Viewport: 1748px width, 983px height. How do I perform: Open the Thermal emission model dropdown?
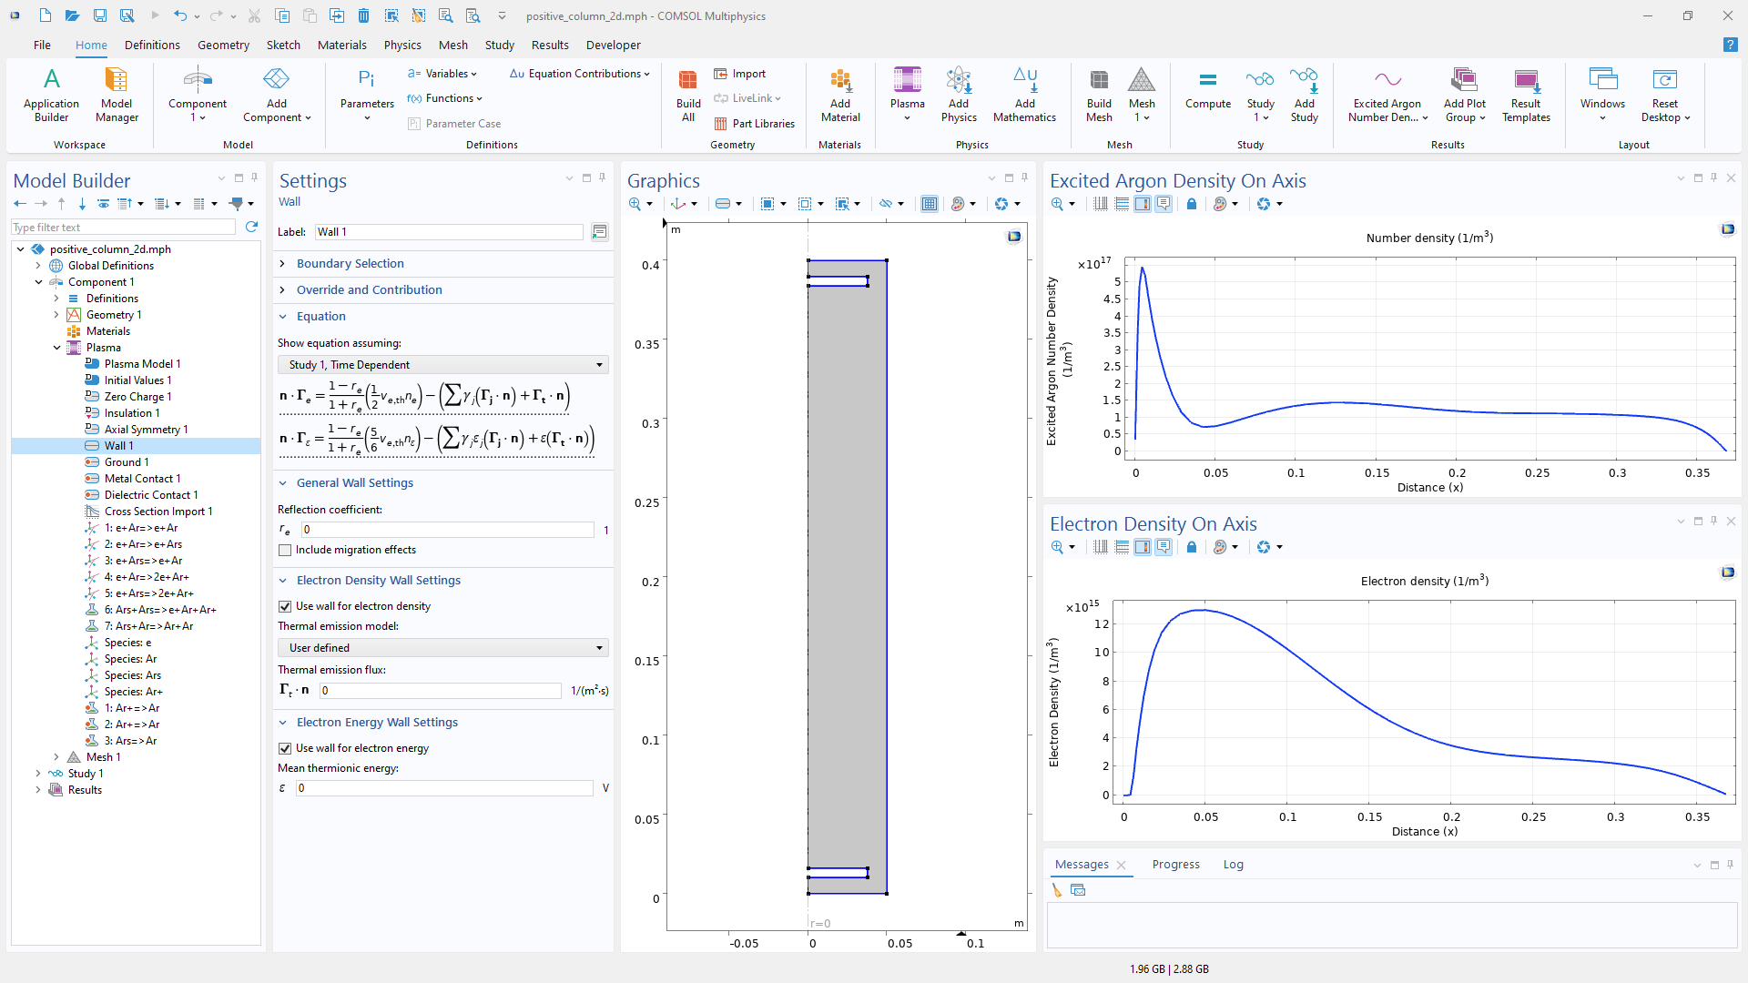coord(443,648)
